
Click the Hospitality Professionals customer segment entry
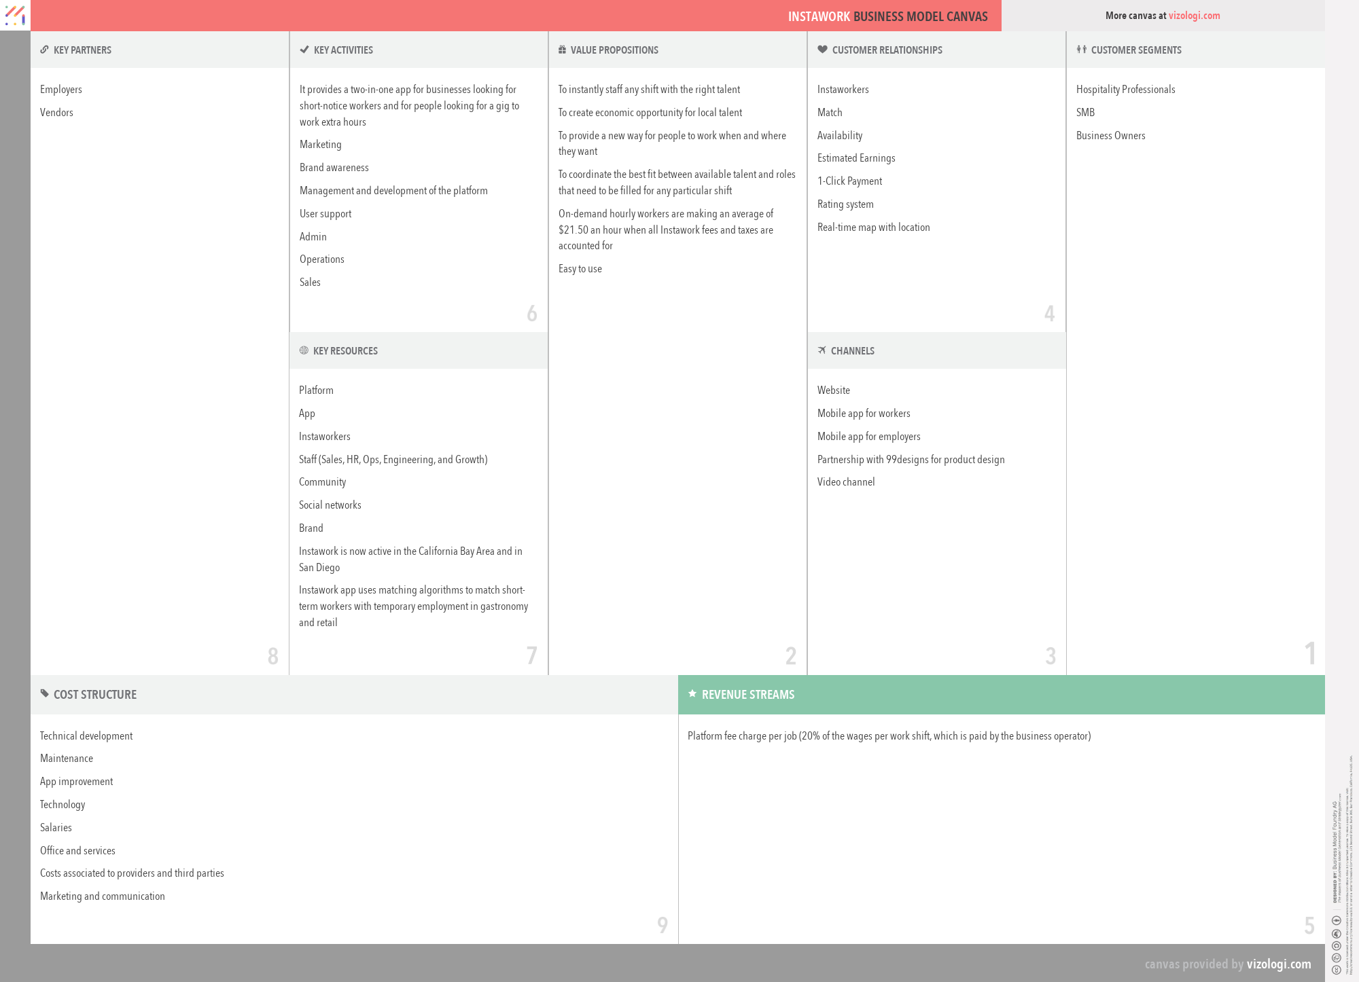click(x=1125, y=90)
